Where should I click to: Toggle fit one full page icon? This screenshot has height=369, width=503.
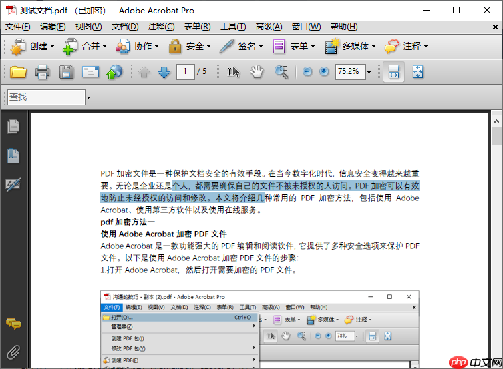pyautogui.click(x=417, y=72)
